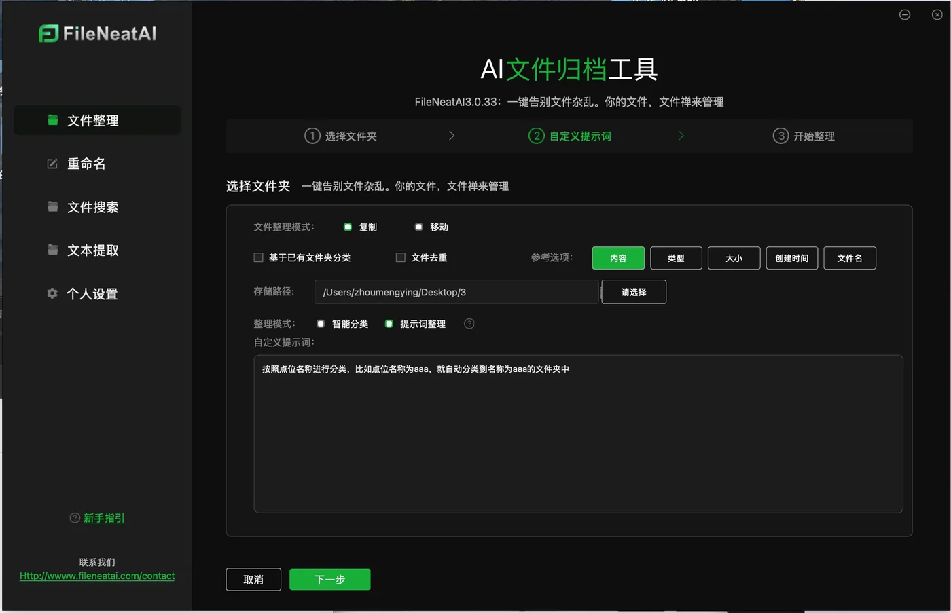The image size is (951, 613).
Task: Click the chevron after 选择文件夹 step
Action: (x=452, y=136)
